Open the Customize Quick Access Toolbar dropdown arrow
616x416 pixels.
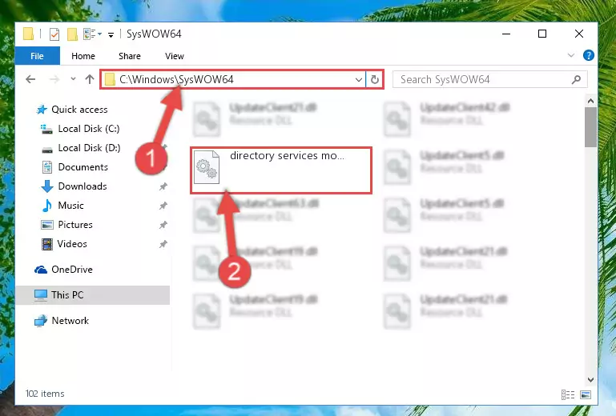(x=111, y=35)
